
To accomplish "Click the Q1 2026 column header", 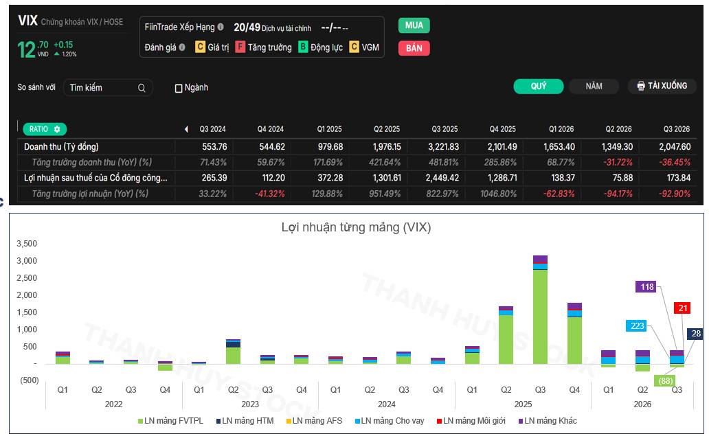I will point(561,129).
